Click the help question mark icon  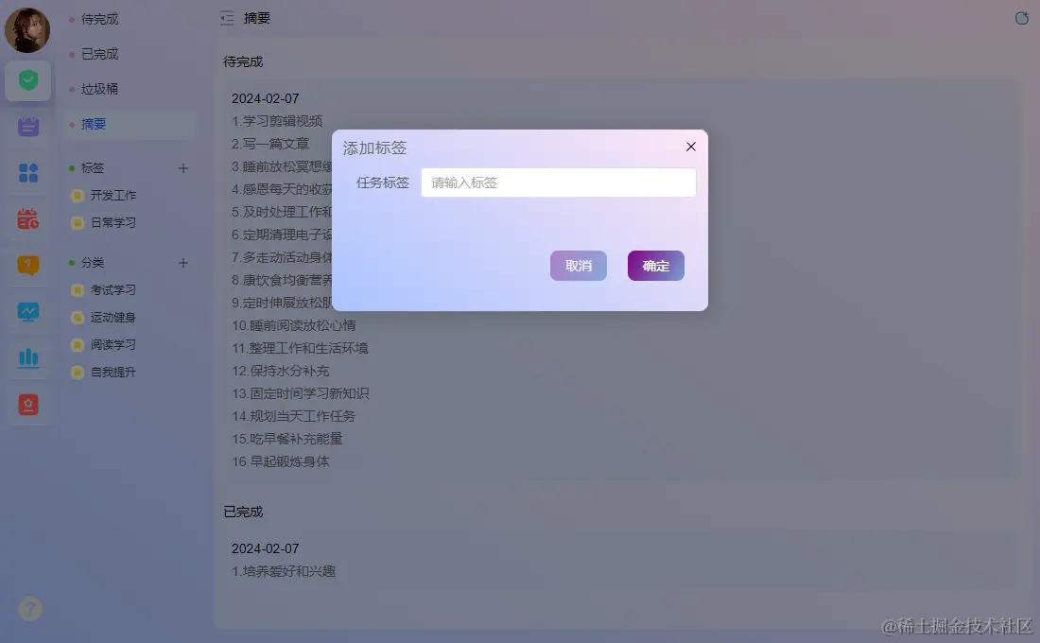coord(30,609)
